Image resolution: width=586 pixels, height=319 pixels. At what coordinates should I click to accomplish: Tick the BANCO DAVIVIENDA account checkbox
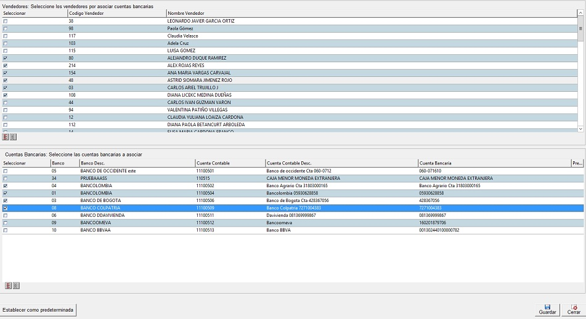click(6, 216)
